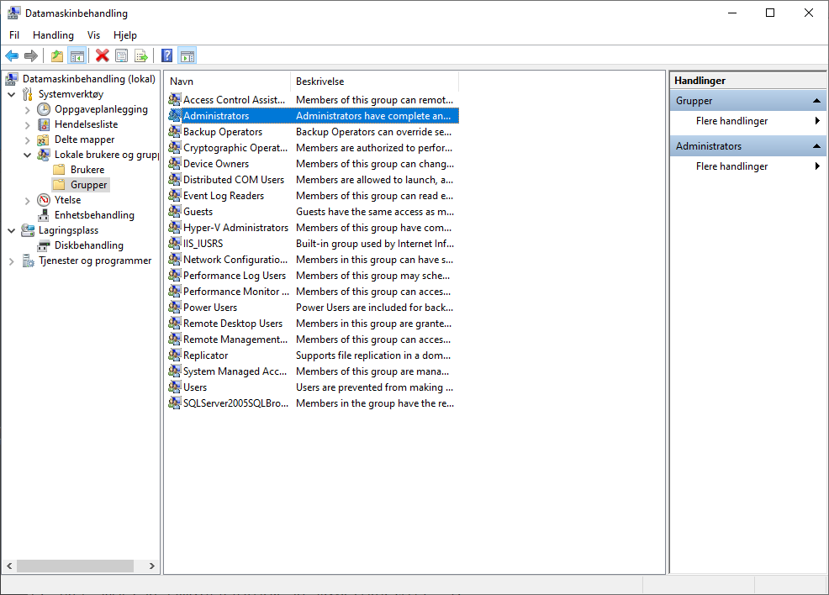This screenshot has width=829, height=595.
Task: Click the Beskrivelse column header
Action: click(319, 82)
